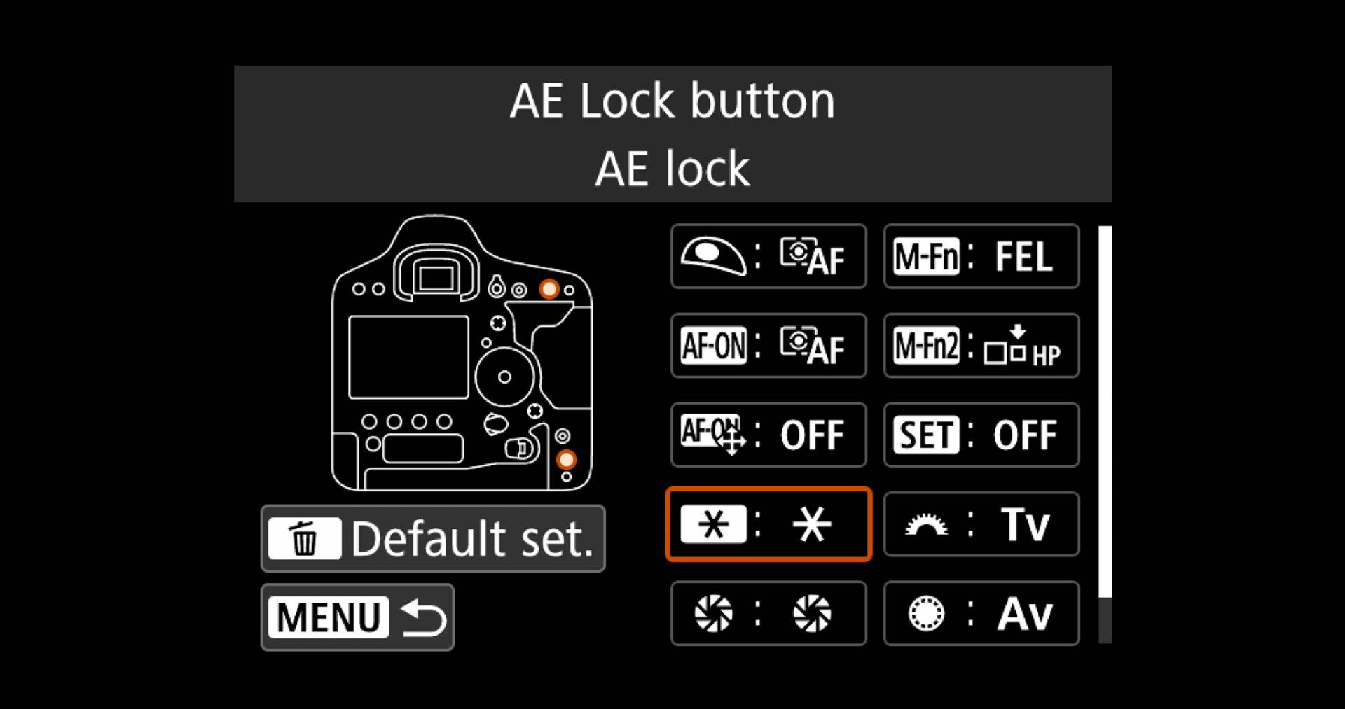Click the quick control dial in camera diagram
1345x709 pixels.
pos(504,377)
